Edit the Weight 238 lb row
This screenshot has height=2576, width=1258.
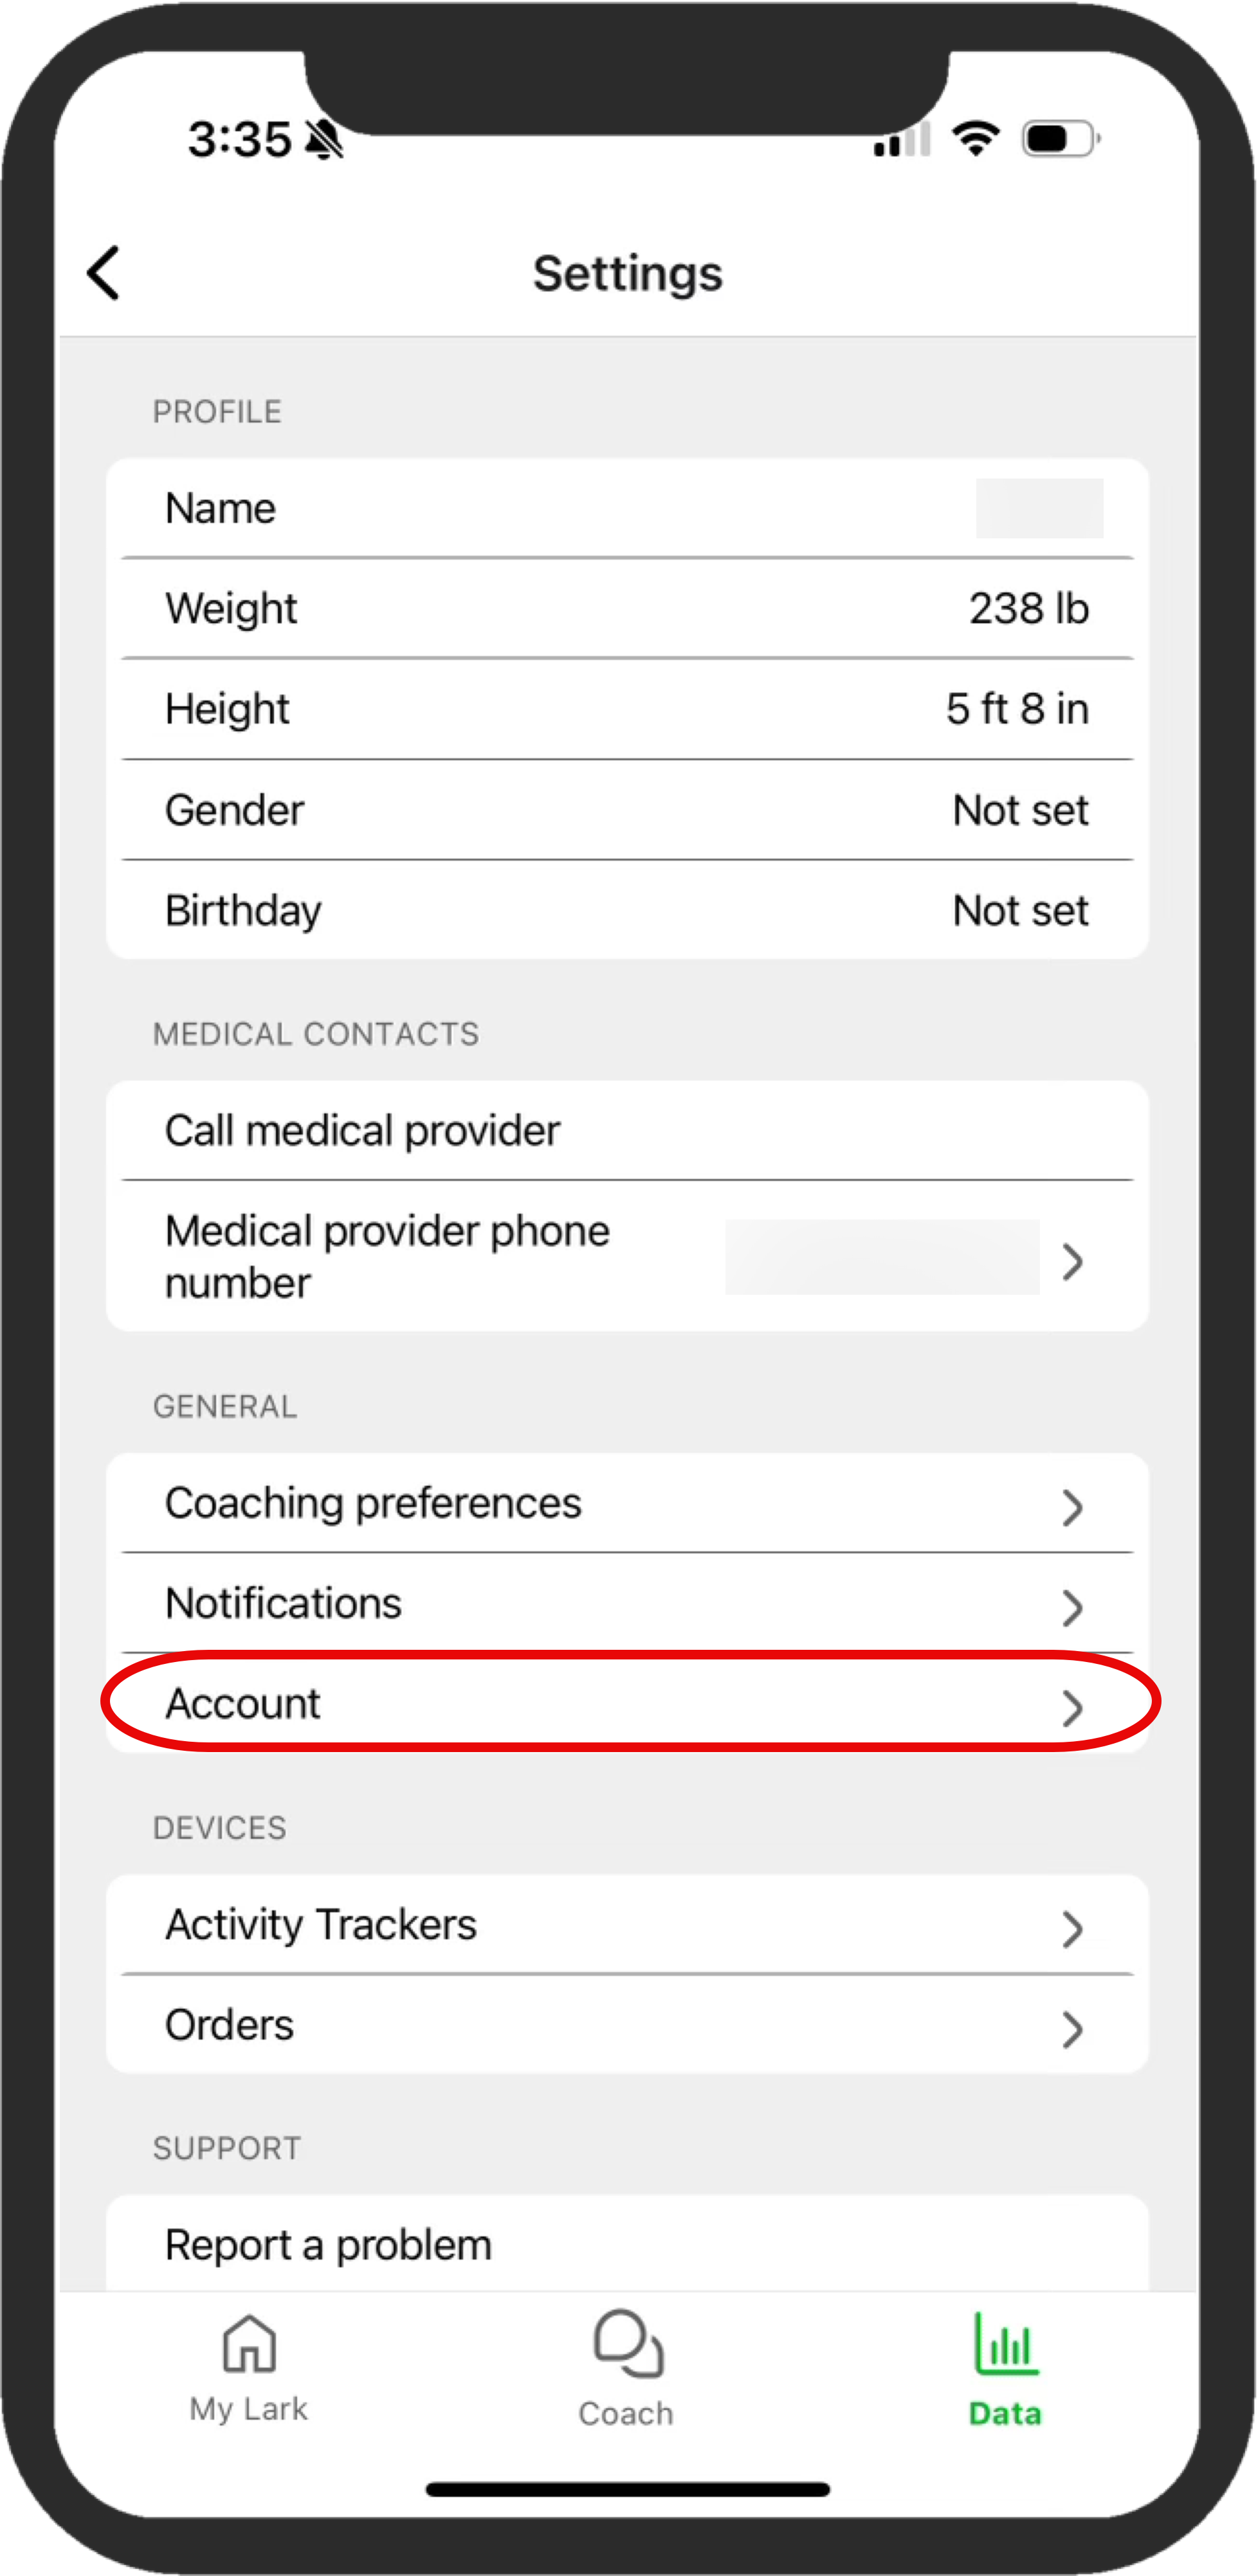(x=627, y=608)
